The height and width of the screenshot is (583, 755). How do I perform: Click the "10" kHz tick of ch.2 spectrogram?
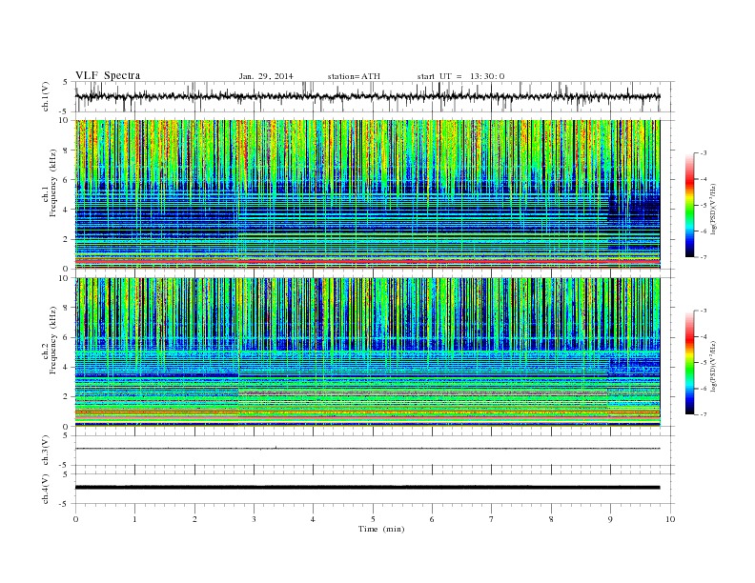point(65,278)
